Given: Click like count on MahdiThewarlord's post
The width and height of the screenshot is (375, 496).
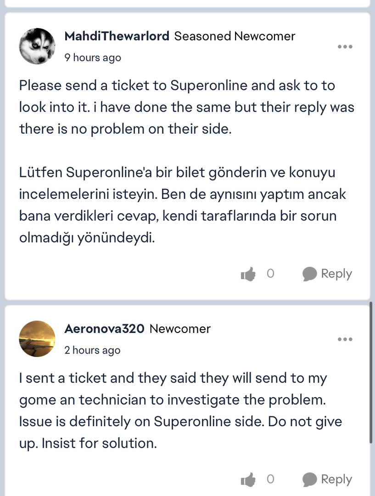Looking at the screenshot, I should 270,274.
